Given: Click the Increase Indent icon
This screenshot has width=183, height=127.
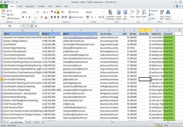Looking at the screenshot, I should (66, 17).
